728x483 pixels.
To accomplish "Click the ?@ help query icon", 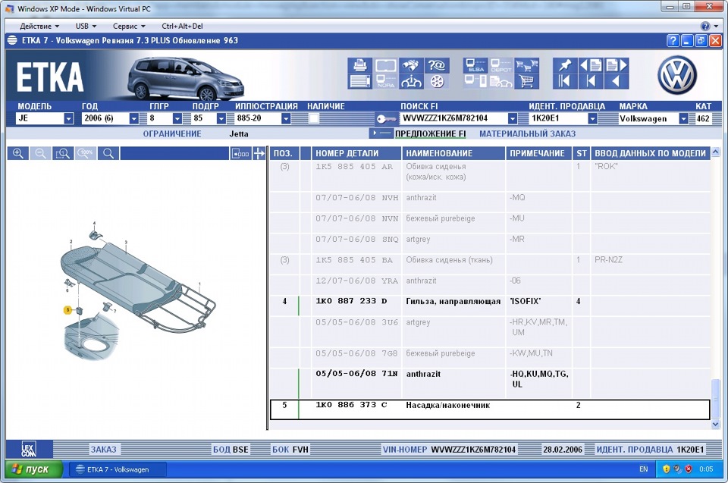I will point(438,65).
